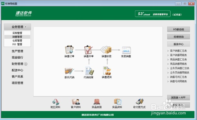Select 仓库管理 in the submenu
Image resolution: width=197 pixels, height=120 pixels.
17,41
